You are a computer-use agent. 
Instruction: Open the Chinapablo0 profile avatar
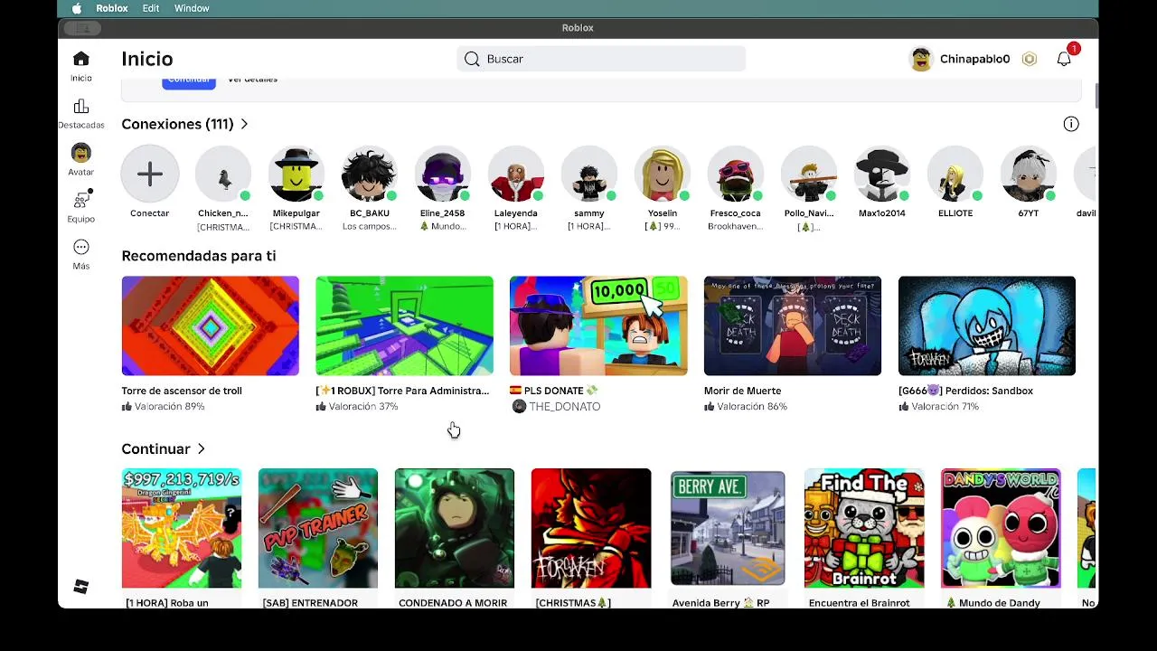(921, 59)
